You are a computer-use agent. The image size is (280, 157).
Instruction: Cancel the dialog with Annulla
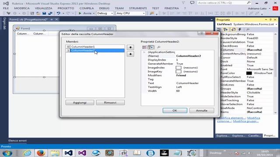[x=202, y=110]
